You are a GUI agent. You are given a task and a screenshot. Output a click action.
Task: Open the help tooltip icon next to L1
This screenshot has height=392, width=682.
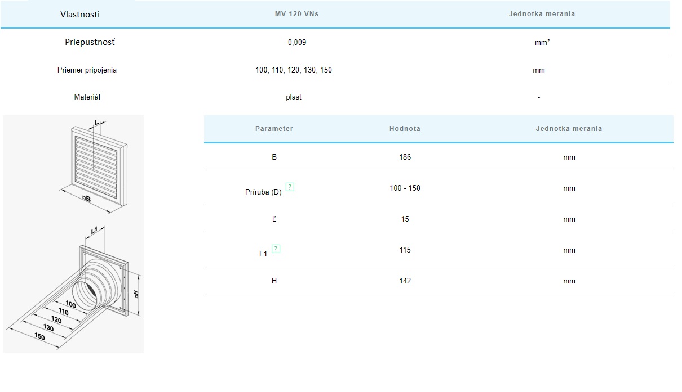coord(276,249)
